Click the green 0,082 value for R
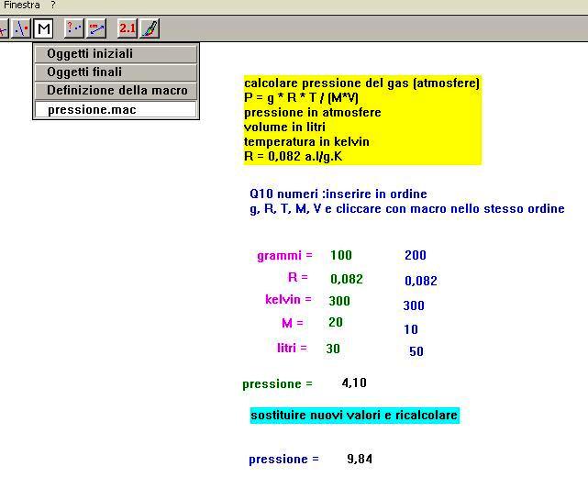The width and height of the screenshot is (588, 488). tap(347, 279)
